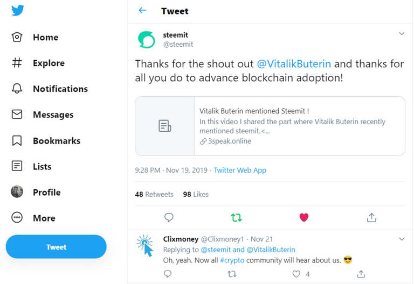The width and height of the screenshot is (414, 284).
Task: Share the steemit tweet
Action: pyautogui.click(x=371, y=217)
